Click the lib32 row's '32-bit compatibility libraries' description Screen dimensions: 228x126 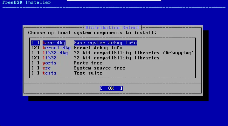click(x=117, y=58)
